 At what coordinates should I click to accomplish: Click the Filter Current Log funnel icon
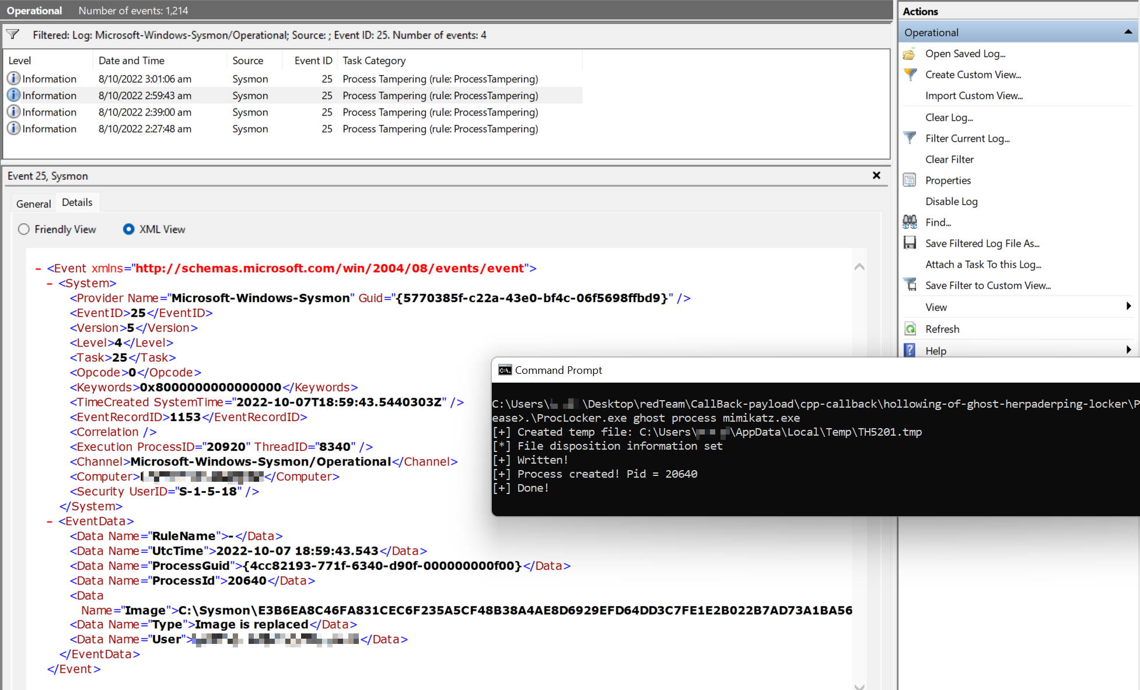click(x=910, y=138)
